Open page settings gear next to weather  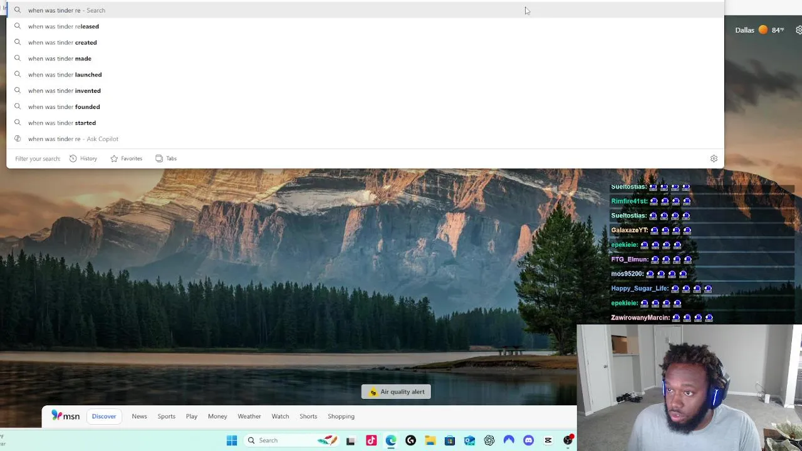(x=799, y=30)
